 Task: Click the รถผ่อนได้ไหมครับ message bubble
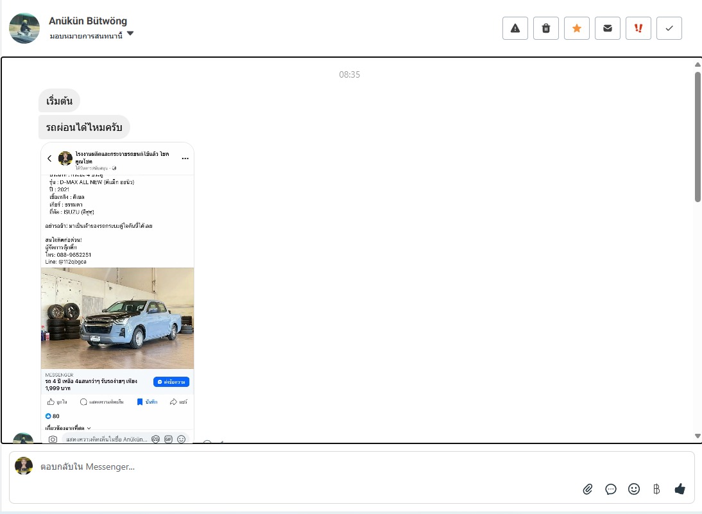point(84,127)
